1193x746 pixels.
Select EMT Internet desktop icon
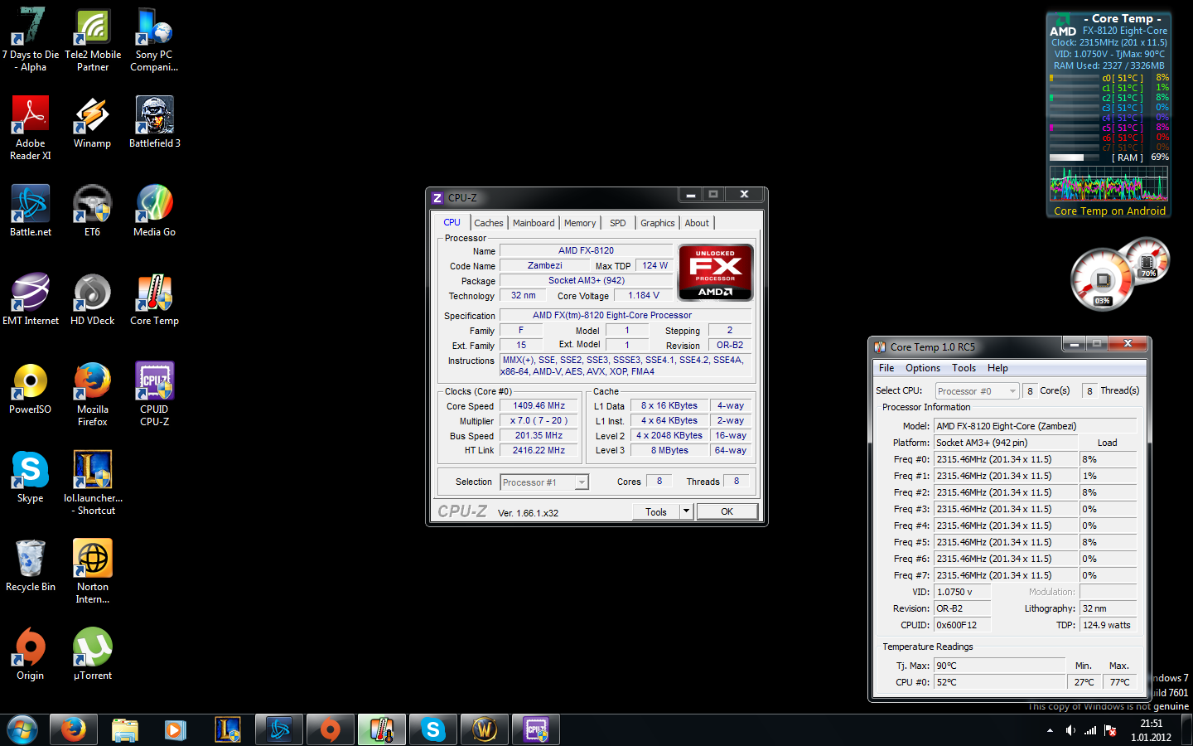pyautogui.click(x=31, y=300)
